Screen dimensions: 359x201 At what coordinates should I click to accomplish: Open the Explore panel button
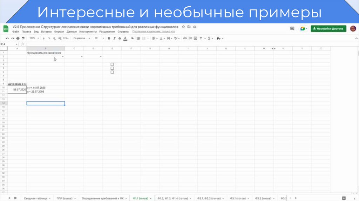pyautogui.click(x=344, y=198)
